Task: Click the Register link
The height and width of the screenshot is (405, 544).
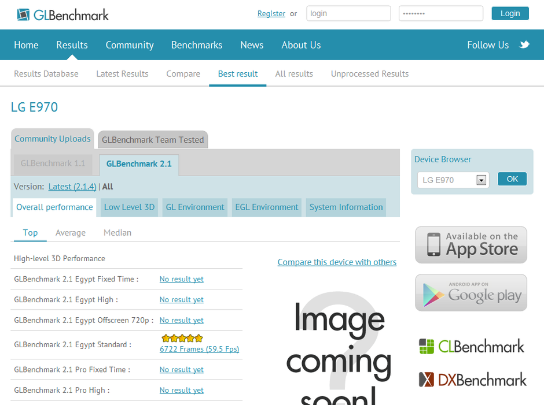Action: pyautogui.click(x=271, y=13)
